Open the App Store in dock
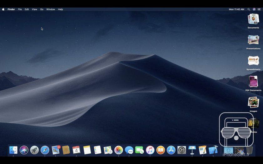This screenshot has height=164, width=263. (171, 150)
